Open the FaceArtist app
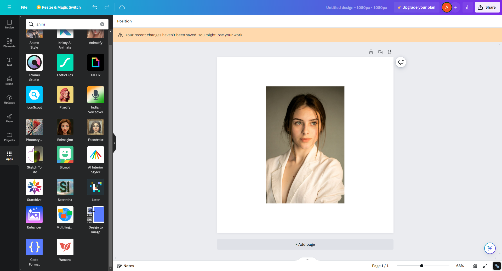This screenshot has height=271, width=502. pyautogui.click(x=95, y=127)
